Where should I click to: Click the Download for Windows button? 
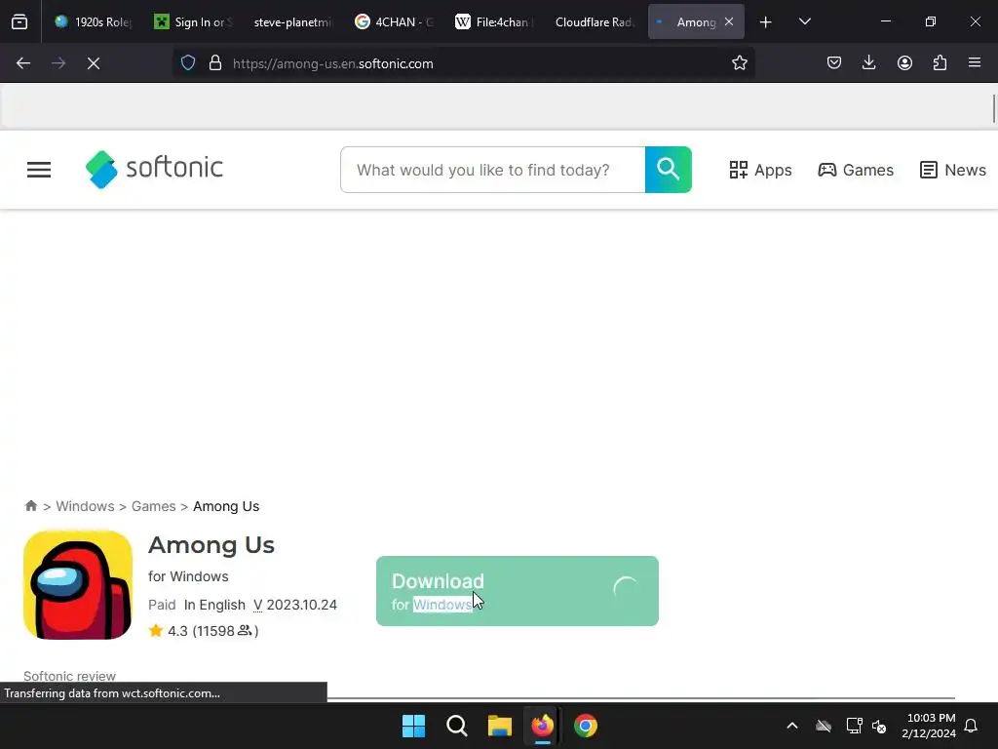pyautogui.click(x=518, y=591)
